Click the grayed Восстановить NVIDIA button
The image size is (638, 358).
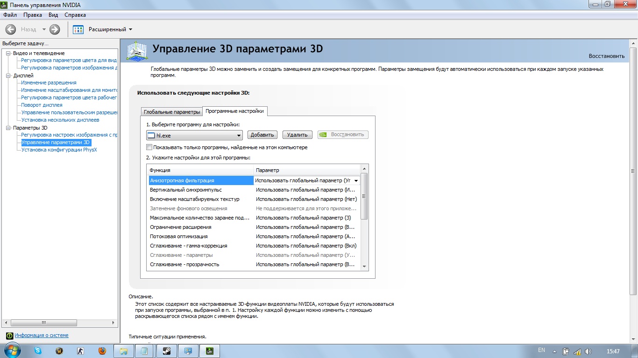click(343, 135)
